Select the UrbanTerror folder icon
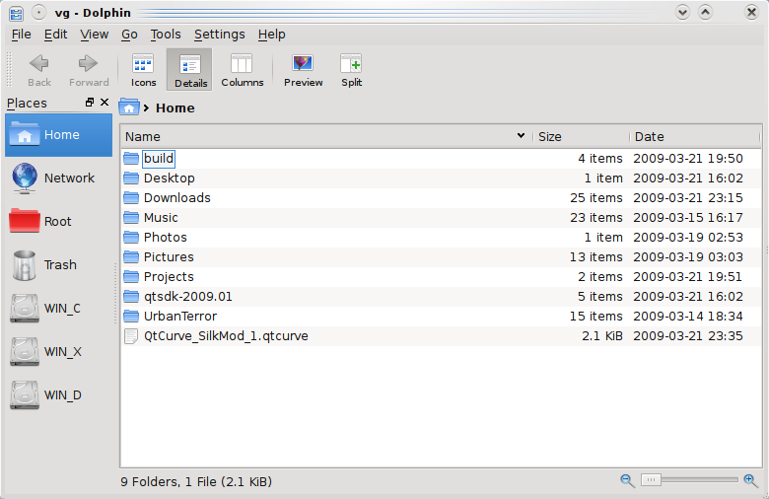The image size is (769, 499). pos(131,316)
